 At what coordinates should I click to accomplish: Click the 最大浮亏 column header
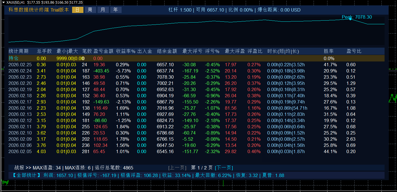tap(192, 51)
